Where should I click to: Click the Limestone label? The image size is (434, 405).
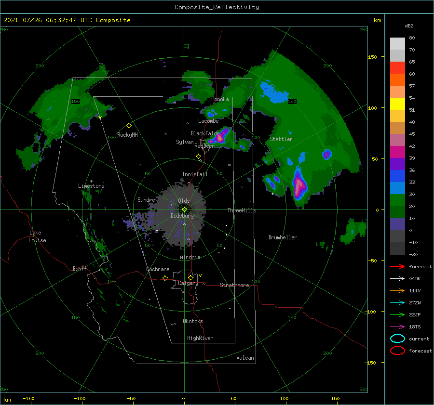tap(91, 186)
